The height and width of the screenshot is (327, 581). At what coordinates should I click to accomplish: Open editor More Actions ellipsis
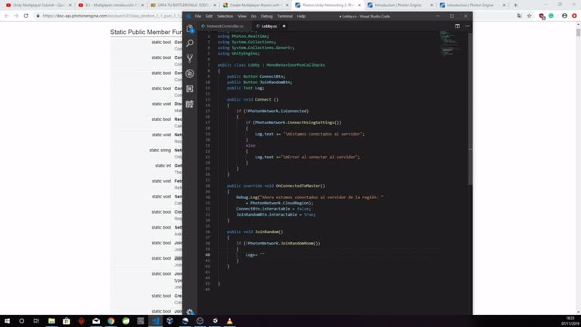click(467, 26)
